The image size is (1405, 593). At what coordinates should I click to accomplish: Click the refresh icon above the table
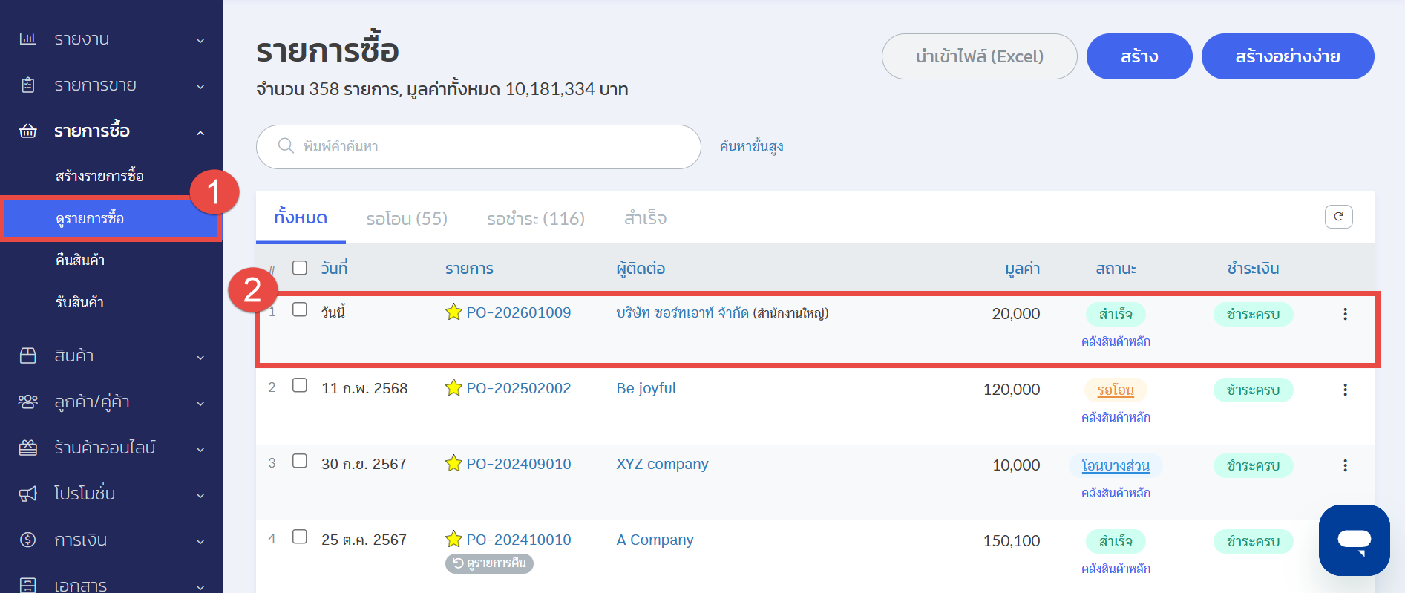1338,217
